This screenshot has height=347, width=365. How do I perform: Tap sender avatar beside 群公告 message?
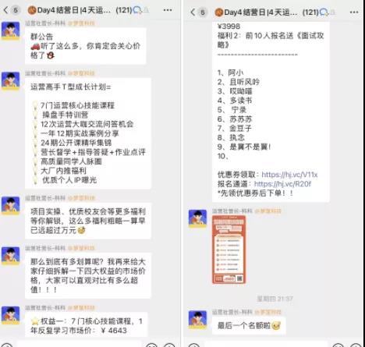tap(10, 30)
